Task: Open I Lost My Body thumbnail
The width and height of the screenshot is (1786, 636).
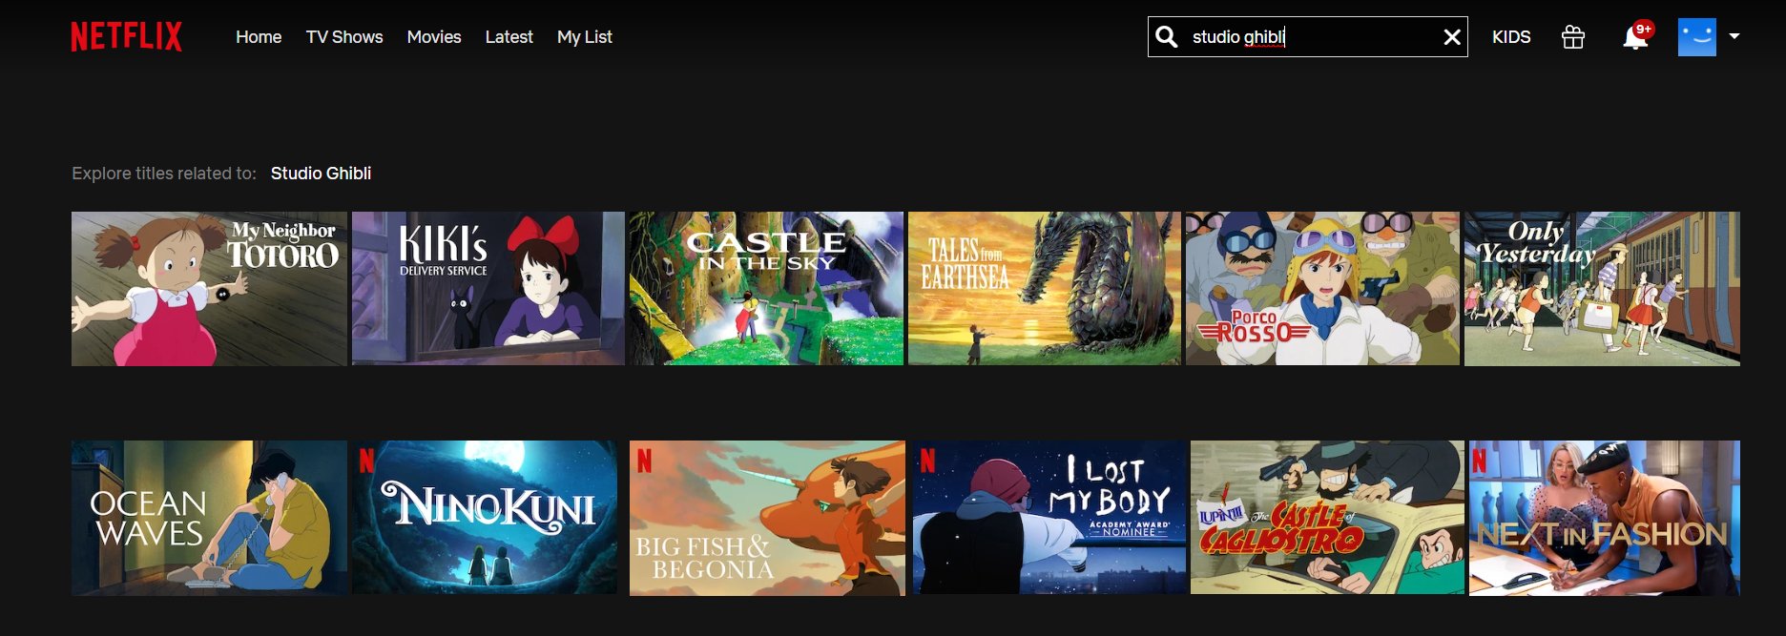Action: [x=1049, y=518]
